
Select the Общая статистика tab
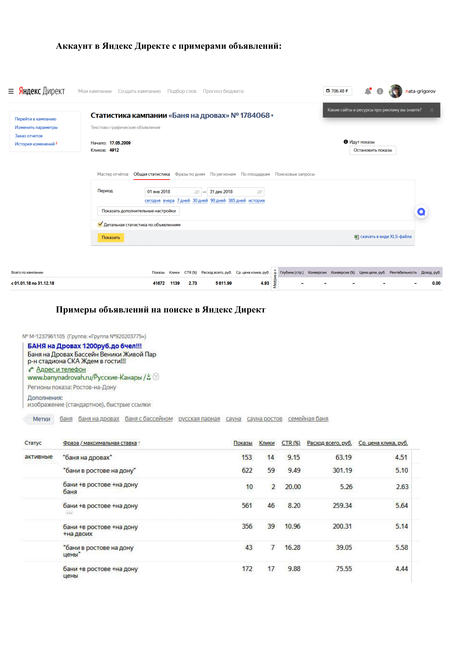point(152,174)
